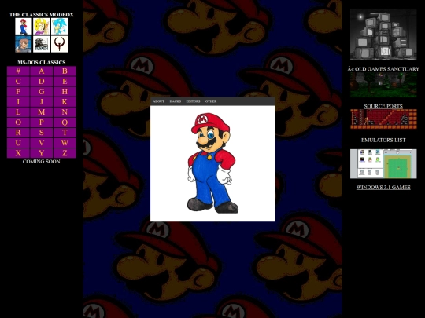Screen dimensions: 425x318
Task: Select the letter I tile
Action: tap(18, 102)
